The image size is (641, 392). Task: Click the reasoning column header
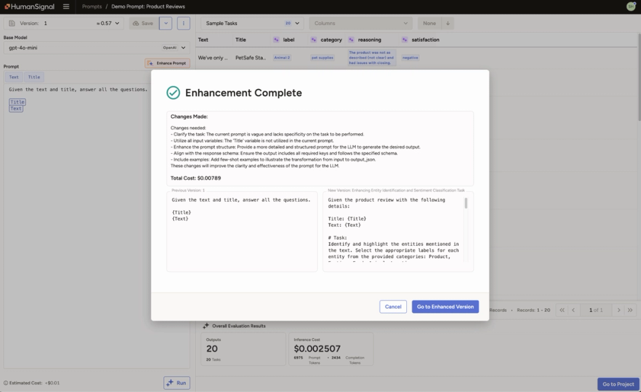(370, 40)
